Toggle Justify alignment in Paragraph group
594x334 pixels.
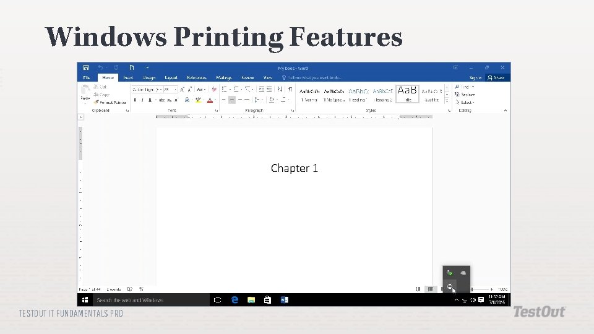(247, 100)
